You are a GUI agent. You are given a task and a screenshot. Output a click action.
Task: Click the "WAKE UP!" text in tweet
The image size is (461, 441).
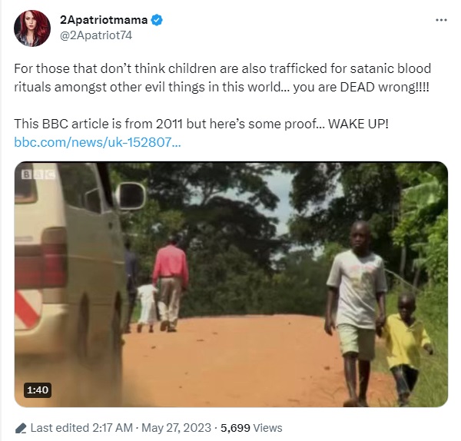tap(358, 124)
